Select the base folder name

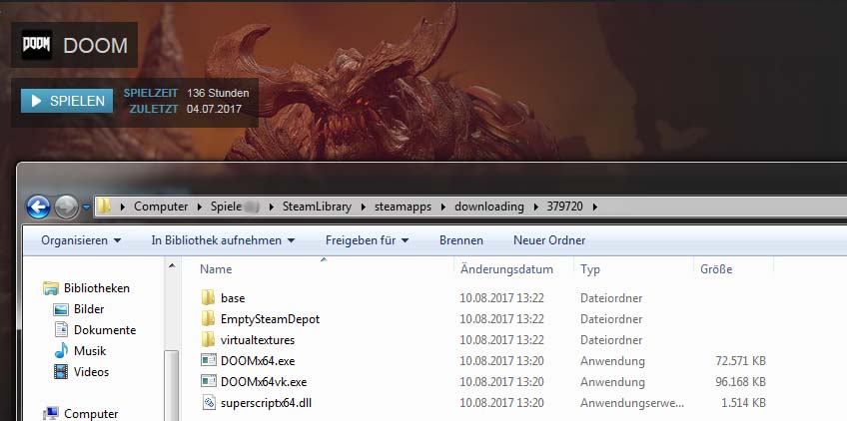233,298
